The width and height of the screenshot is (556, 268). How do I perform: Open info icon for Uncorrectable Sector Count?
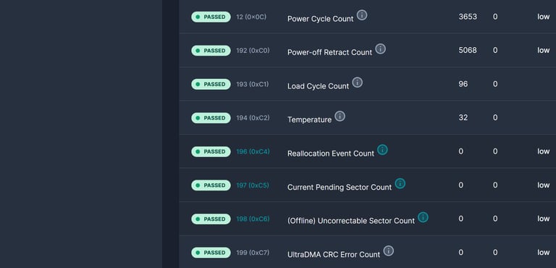click(423, 217)
